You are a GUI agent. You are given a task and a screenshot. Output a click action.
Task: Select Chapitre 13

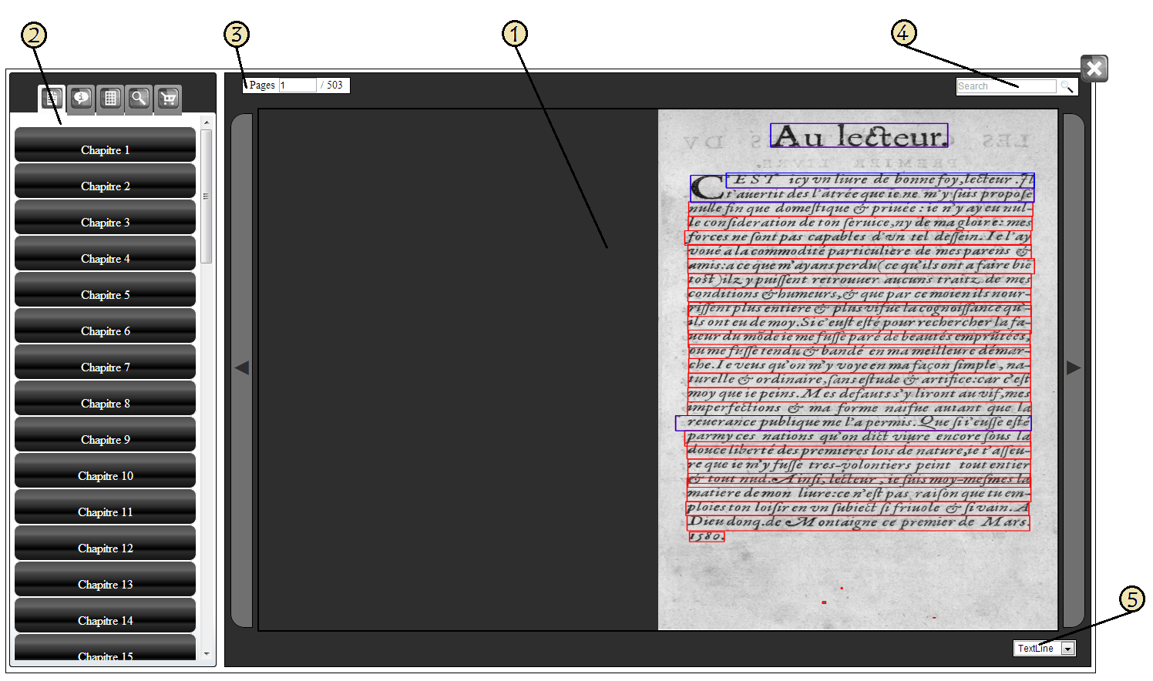pyautogui.click(x=105, y=579)
